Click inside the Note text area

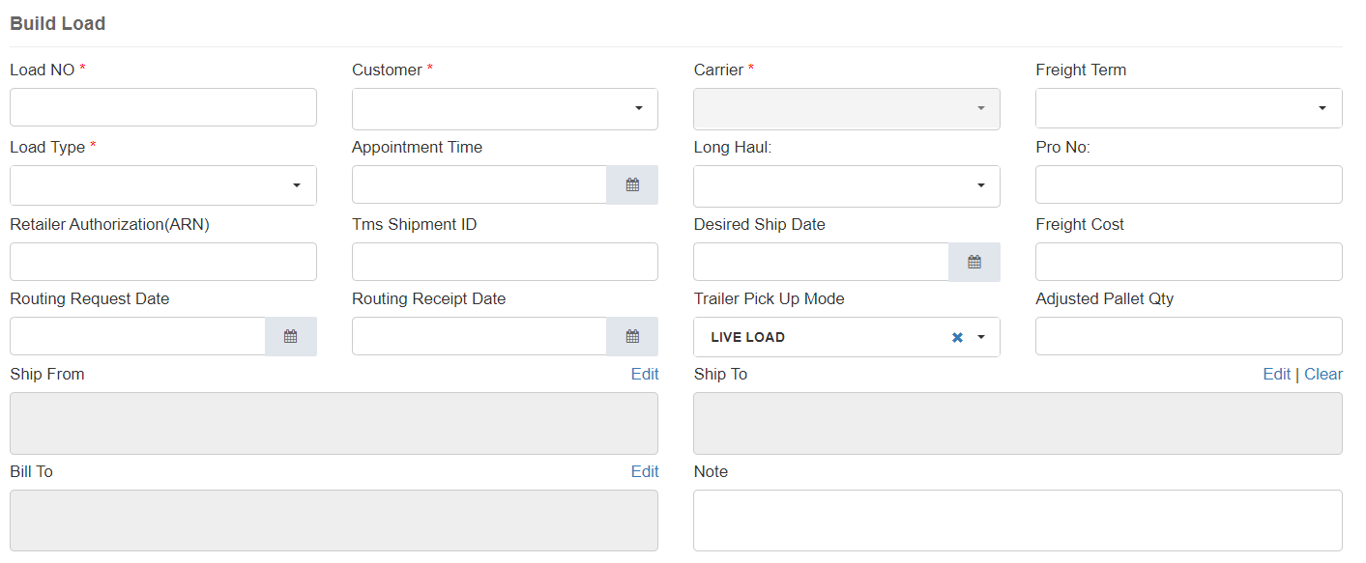tap(1017, 520)
